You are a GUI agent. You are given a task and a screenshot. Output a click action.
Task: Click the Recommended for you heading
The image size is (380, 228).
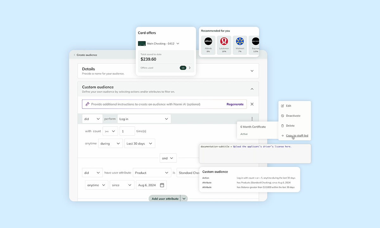215,31
